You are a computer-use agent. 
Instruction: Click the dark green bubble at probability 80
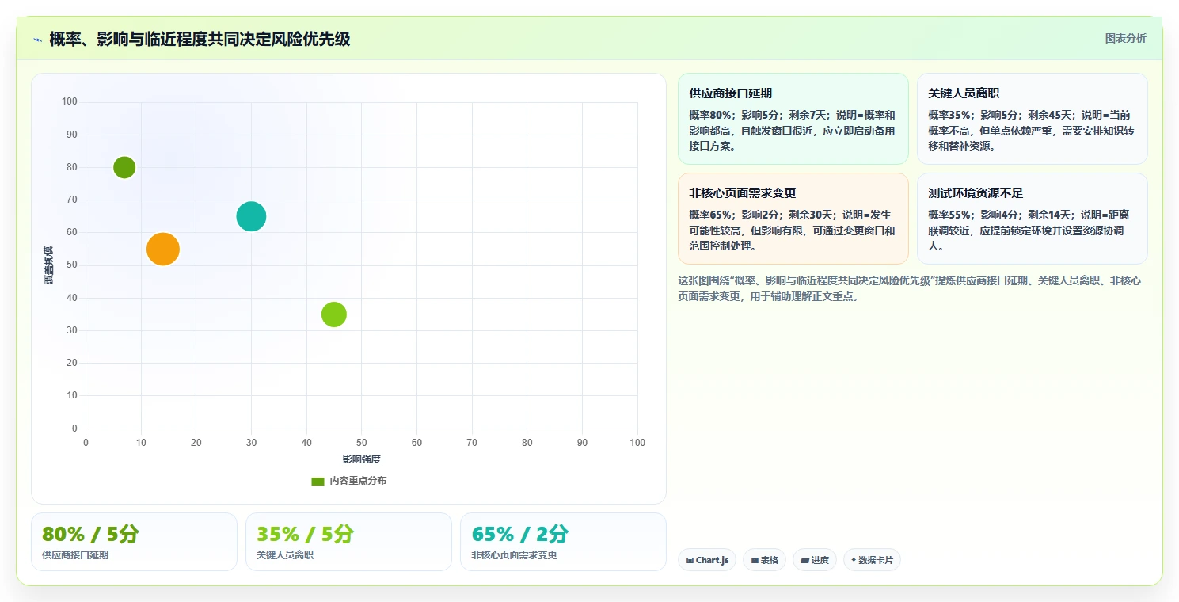tap(124, 167)
